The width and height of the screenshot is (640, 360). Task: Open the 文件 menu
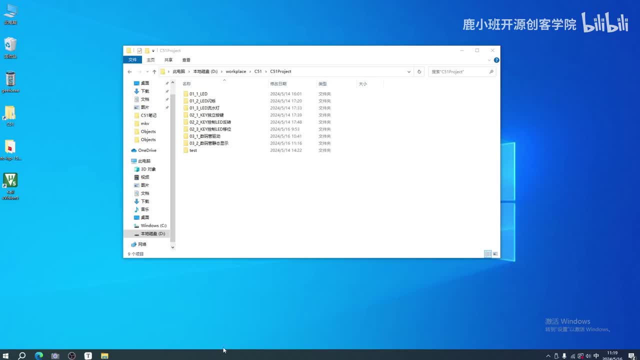(132, 60)
